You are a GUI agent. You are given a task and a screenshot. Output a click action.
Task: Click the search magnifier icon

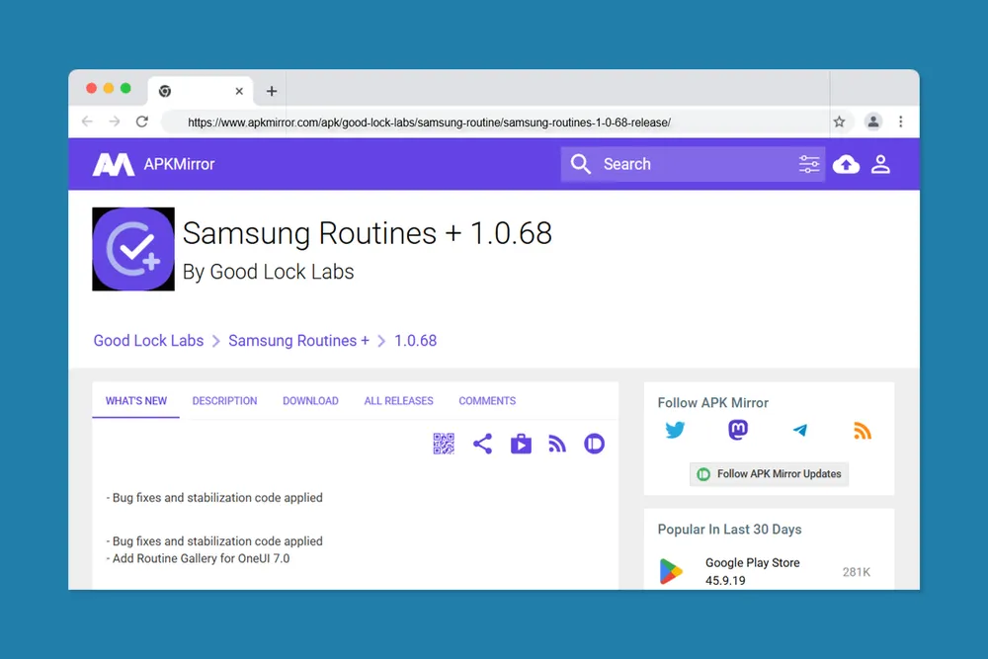click(x=580, y=164)
